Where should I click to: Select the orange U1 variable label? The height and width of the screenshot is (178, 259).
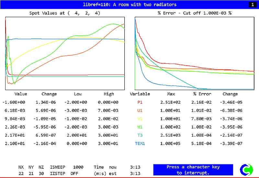pyautogui.click(x=140, y=110)
